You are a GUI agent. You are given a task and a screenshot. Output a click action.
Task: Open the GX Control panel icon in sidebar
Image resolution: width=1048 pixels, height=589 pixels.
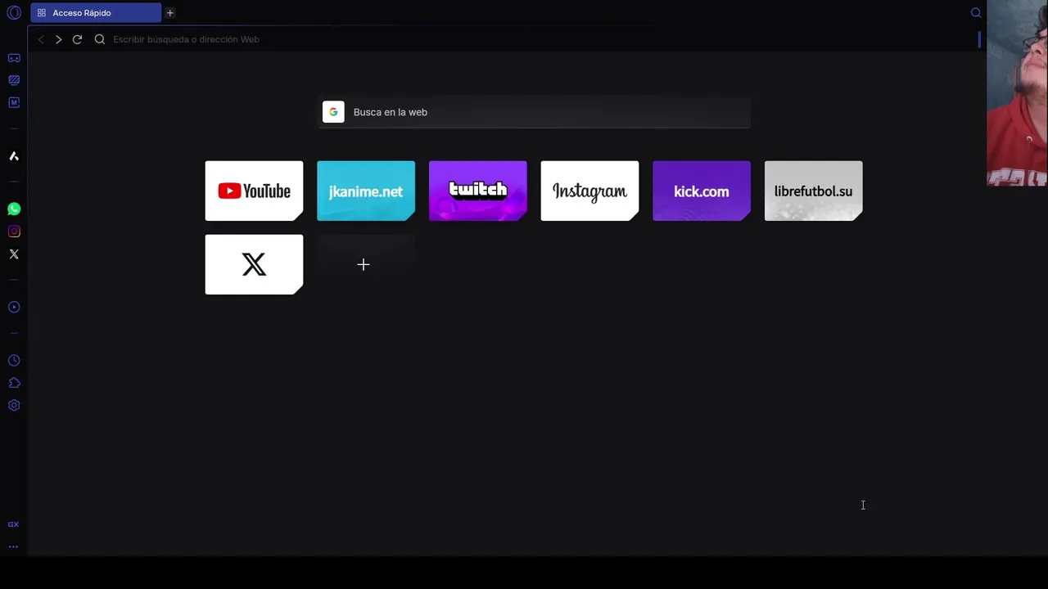tap(14, 80)
